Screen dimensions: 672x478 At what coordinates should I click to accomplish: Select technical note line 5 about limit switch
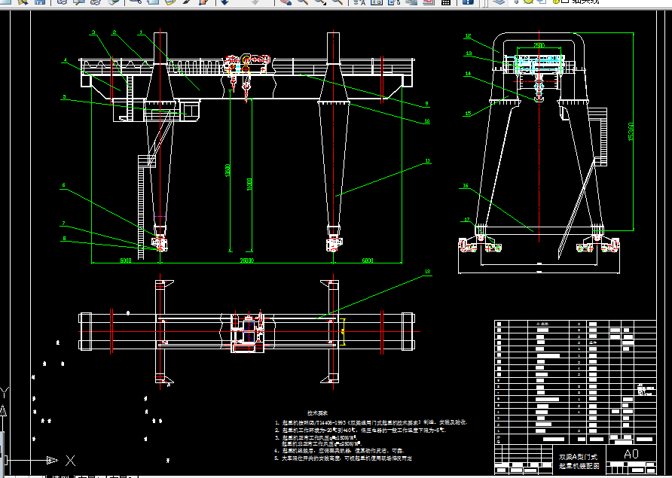[x=344, y=458]
